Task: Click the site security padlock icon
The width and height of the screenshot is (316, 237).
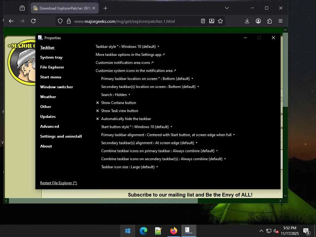Action: pos(69,21)
